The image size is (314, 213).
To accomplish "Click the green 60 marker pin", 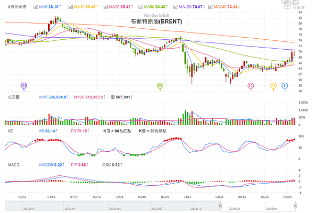I will (x=160, y=86).
